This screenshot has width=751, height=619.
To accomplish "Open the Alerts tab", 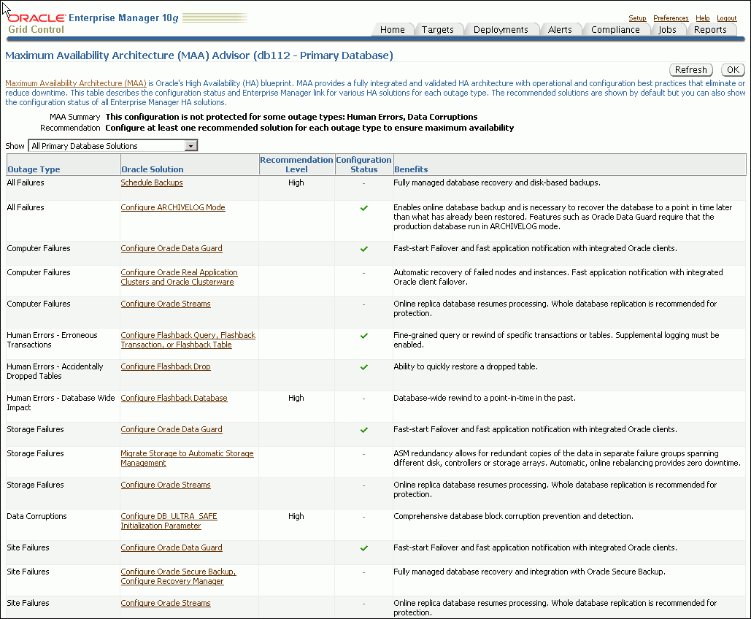I will [x=560, y=30].
